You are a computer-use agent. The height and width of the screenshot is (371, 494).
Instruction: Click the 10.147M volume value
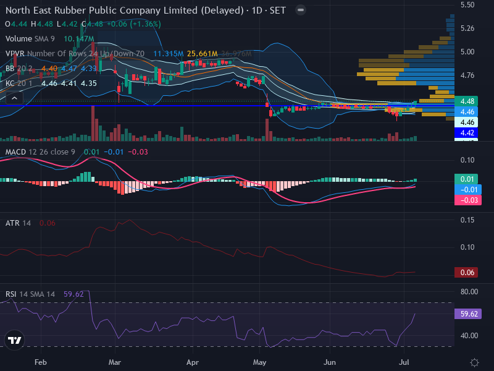pyautogui.click(x=79, y=39)
